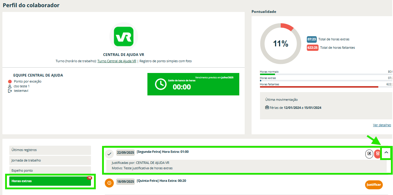393x195 pixels.
Task: Click the edit icon on 22/09/2025 entry
Action: coord(369,154)
